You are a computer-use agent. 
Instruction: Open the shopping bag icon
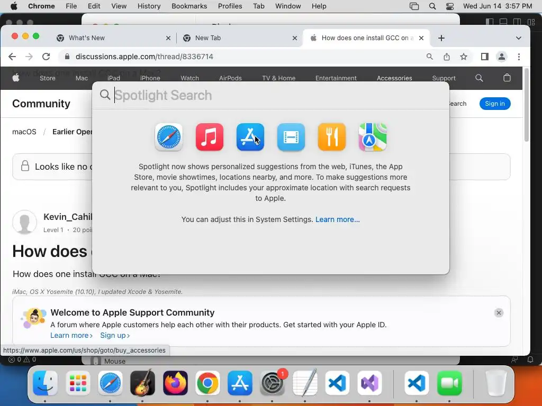507,78
